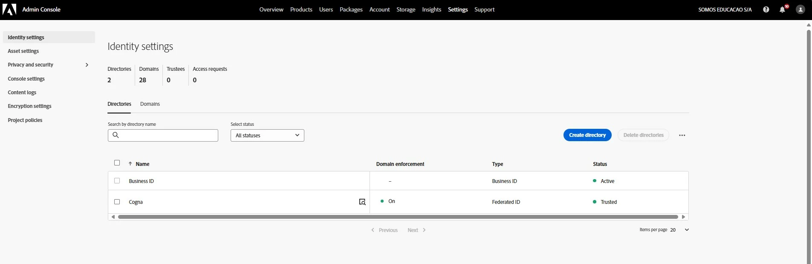Select Project policies in sidebar
Viewport: 812px width, 264px height.
pyautogui.click(x=25, y=120)
